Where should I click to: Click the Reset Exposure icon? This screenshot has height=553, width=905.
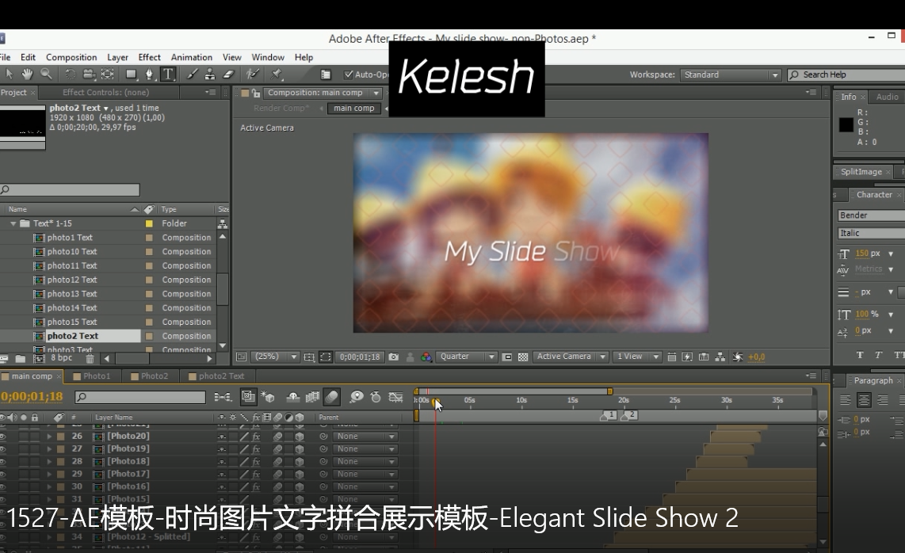tap(738, 357)
